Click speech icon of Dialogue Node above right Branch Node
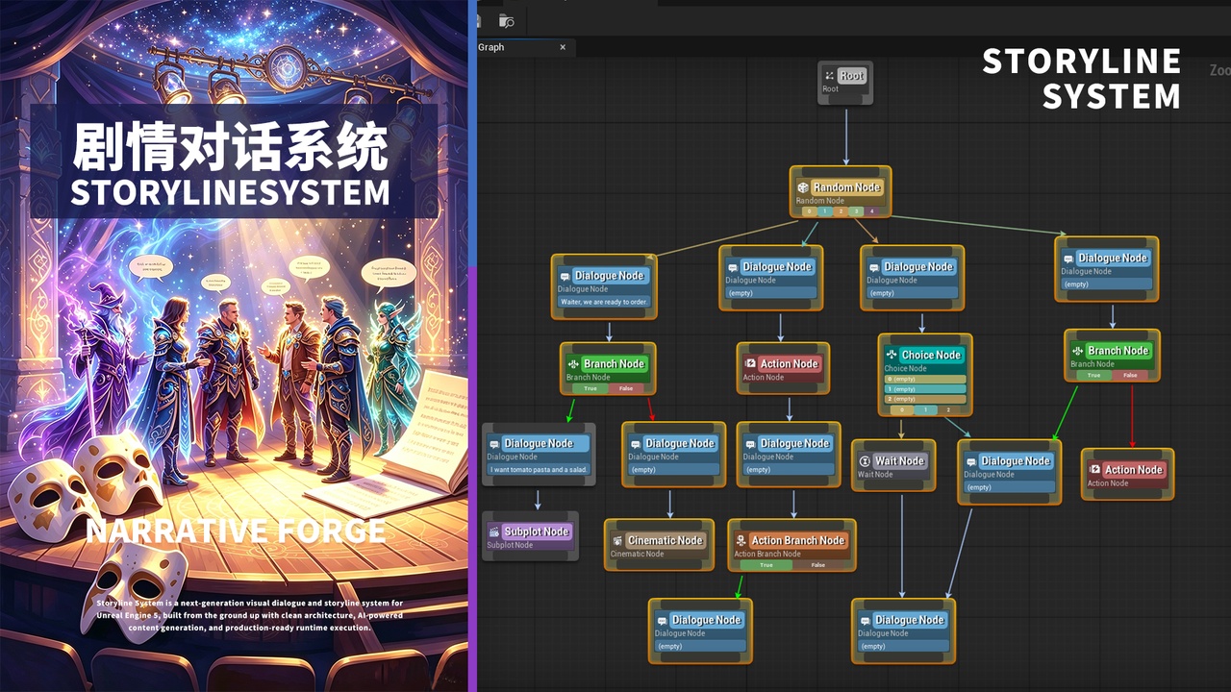The image size is (1231, 692). tap(1068, 259)
